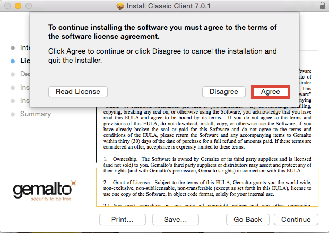This screenshot has height=233, width=329.
Task: Click the package icon in the title bar
Action: tap(120, 6)
